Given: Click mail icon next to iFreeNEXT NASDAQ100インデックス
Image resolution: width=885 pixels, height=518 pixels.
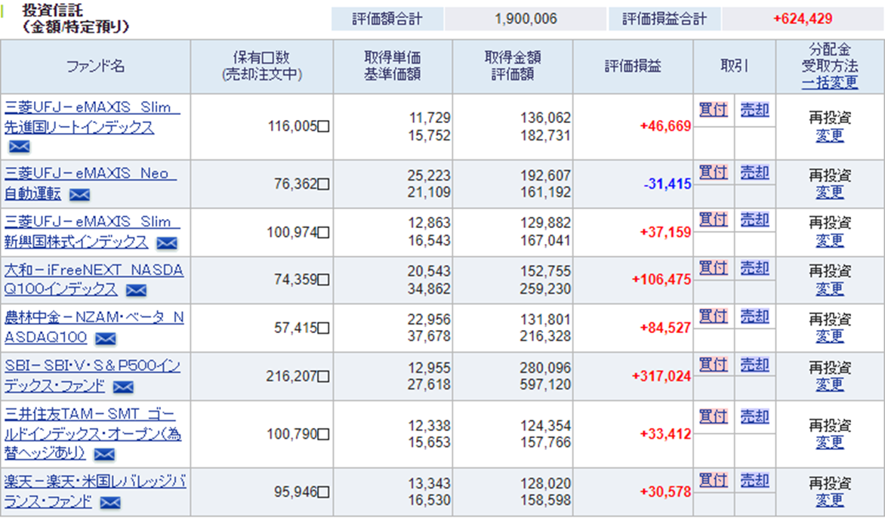Looking at the screenshot, I should coord(136,290).
